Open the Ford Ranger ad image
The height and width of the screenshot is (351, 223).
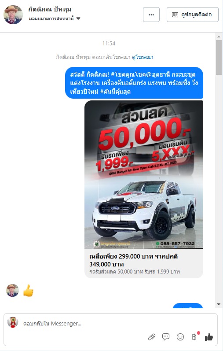click(144, 174)
